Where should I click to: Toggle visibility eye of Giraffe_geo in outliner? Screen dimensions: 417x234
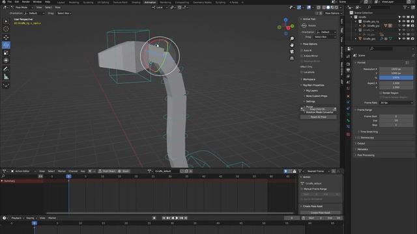pos(404,38)
